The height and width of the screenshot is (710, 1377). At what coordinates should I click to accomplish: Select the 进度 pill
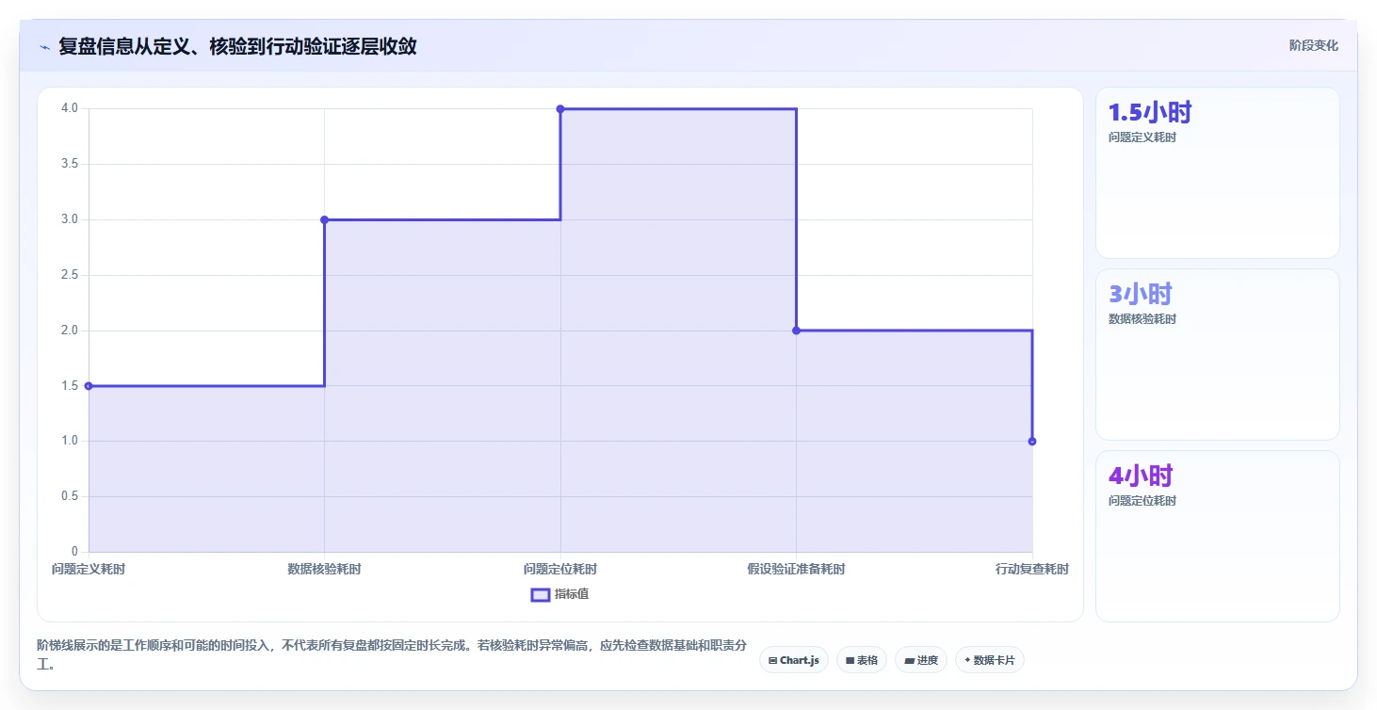[921, 660]
